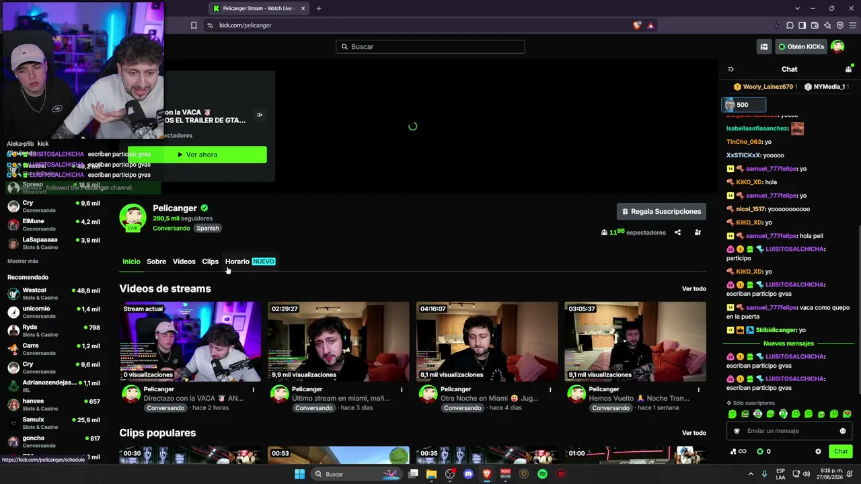Image resolution: width=861 pixels, height=484 pixels.
Task: Open browser extensions puzzle icon
Action: point(790,26)
